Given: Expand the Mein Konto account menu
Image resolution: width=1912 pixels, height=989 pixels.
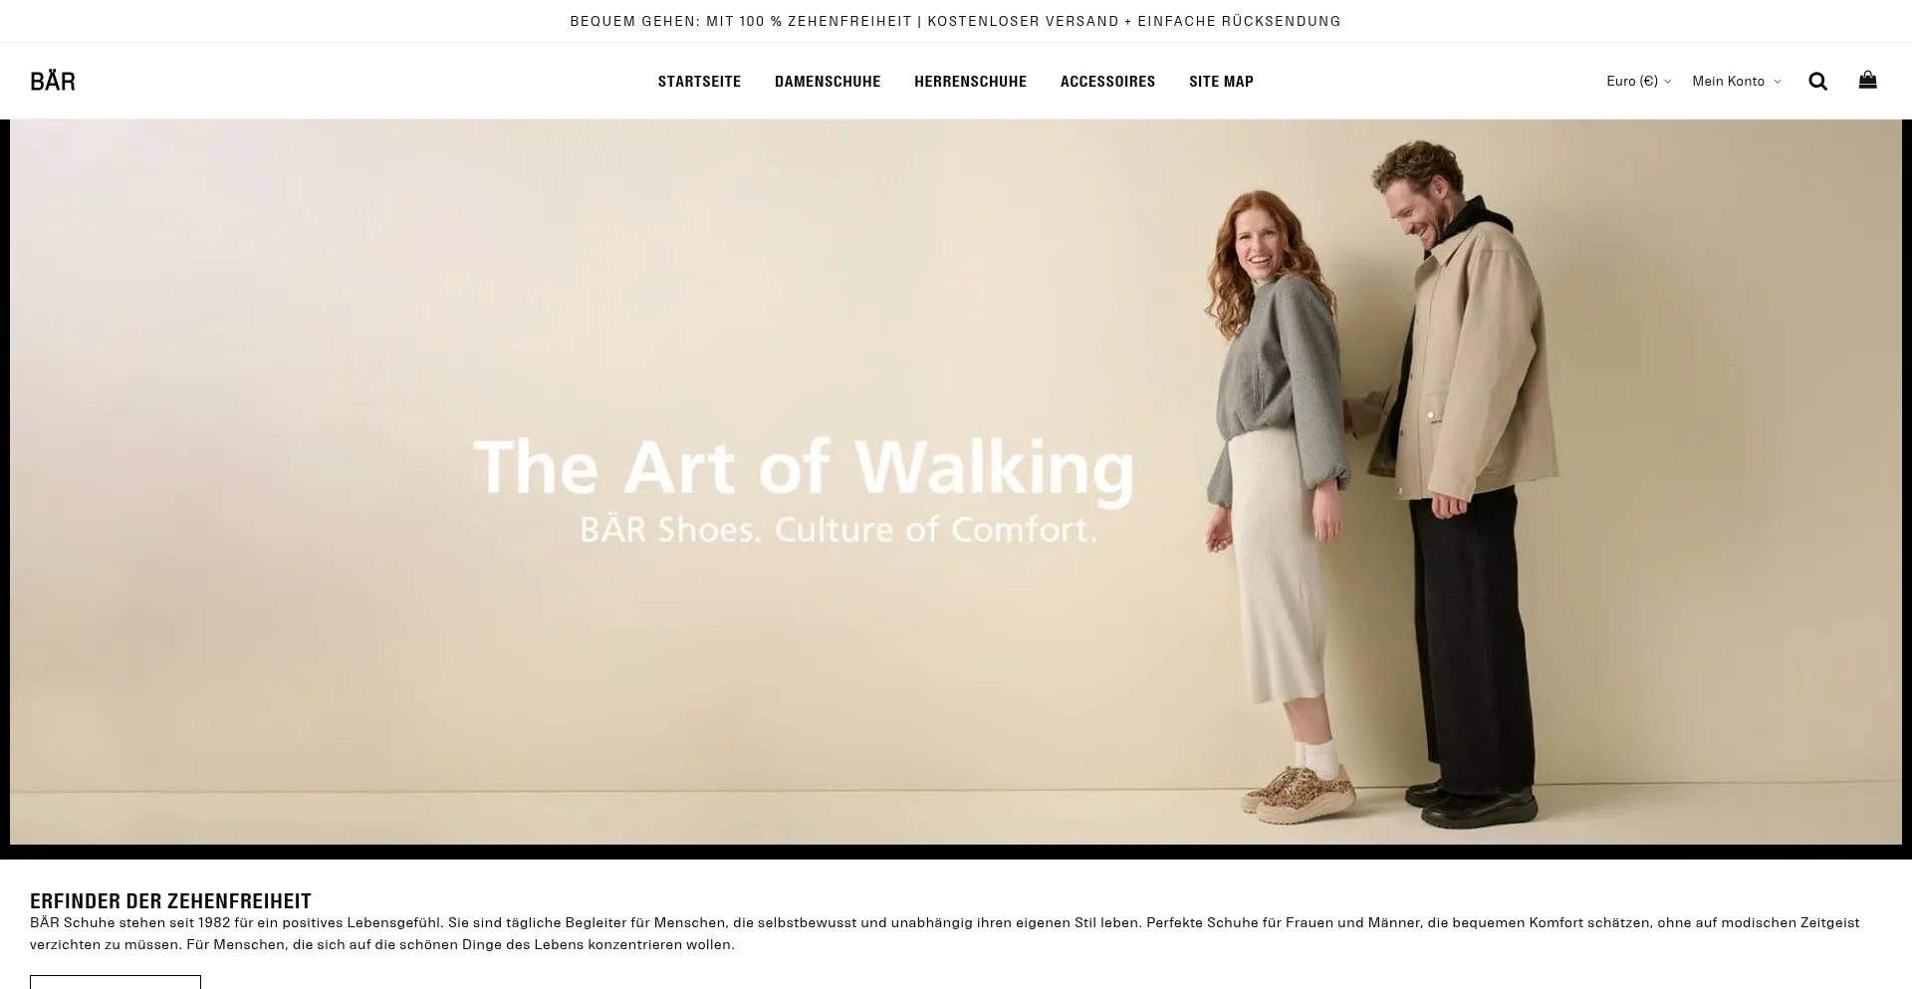Looking at the screenshot, I should pos(1737,81).
